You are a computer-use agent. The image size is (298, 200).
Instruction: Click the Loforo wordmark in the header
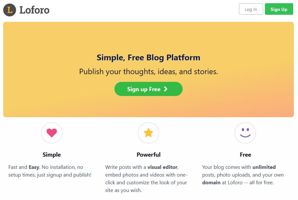35,10
